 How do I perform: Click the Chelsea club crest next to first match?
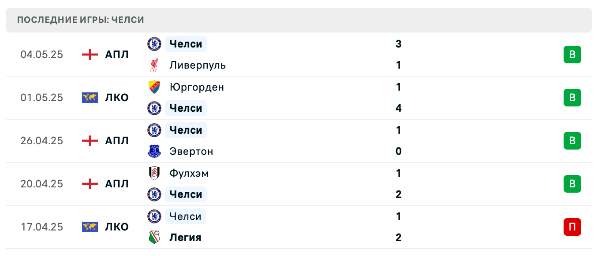(154, 44)
